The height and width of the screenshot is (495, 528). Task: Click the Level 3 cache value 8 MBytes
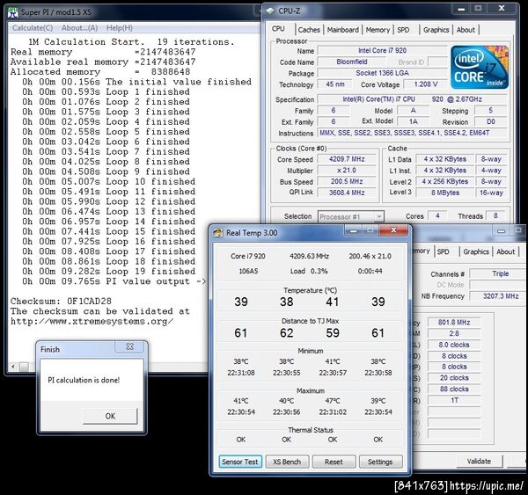(x=445, y=193)
